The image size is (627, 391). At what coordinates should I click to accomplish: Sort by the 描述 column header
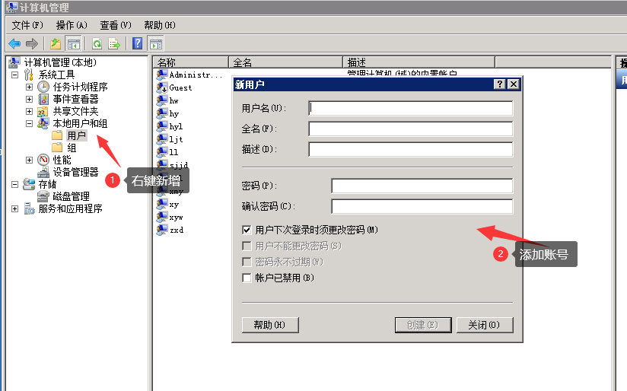coord(419,62)
